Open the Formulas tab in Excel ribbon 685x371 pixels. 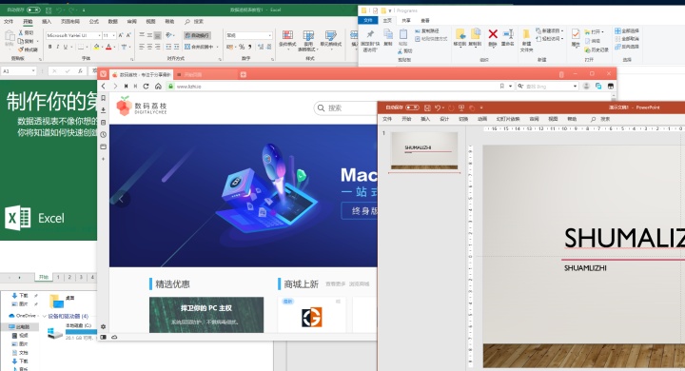(93, 22)
